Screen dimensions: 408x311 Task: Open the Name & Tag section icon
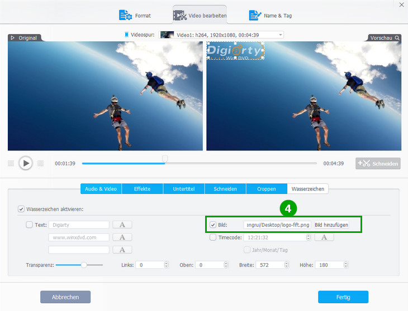(255, 15)
